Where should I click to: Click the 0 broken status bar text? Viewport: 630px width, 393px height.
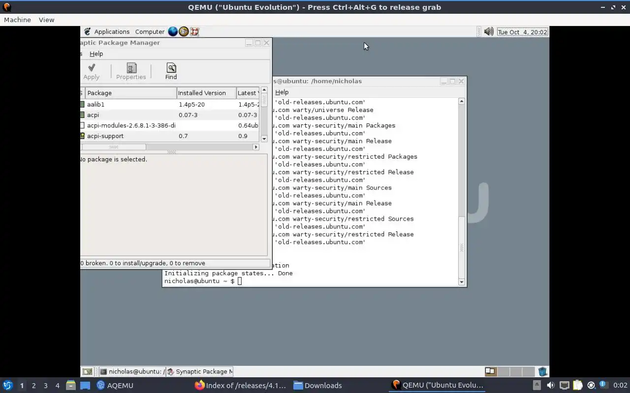143,263
